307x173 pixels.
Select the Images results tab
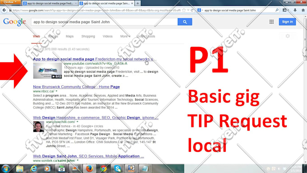[x=53, y=36]
